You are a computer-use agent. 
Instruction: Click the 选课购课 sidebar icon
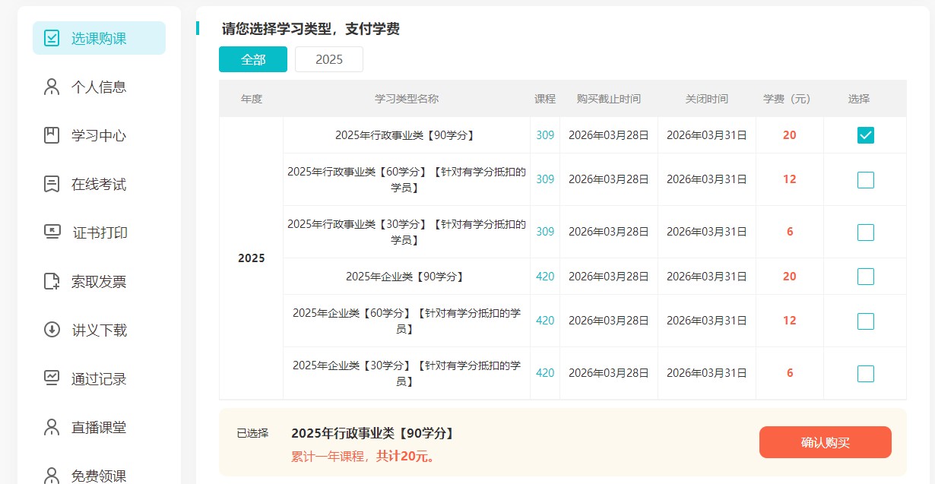(x=52, y=38)
